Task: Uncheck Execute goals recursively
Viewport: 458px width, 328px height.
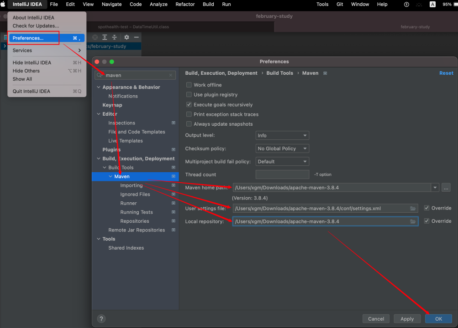Action: 189,105
